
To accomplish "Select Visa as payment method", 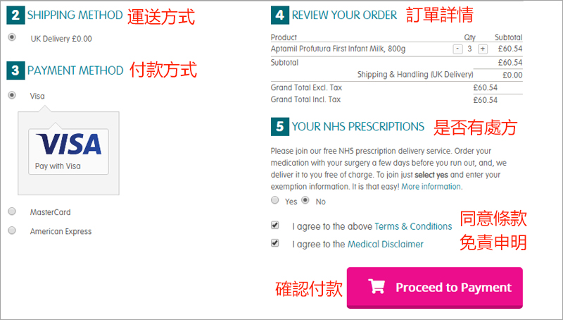I will [x=12, y=95].
